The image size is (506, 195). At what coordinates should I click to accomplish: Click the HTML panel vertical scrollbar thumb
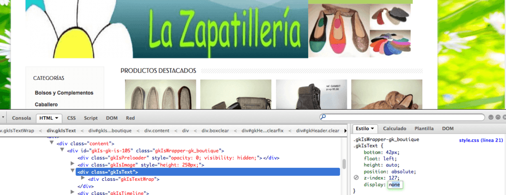(345, 164)
